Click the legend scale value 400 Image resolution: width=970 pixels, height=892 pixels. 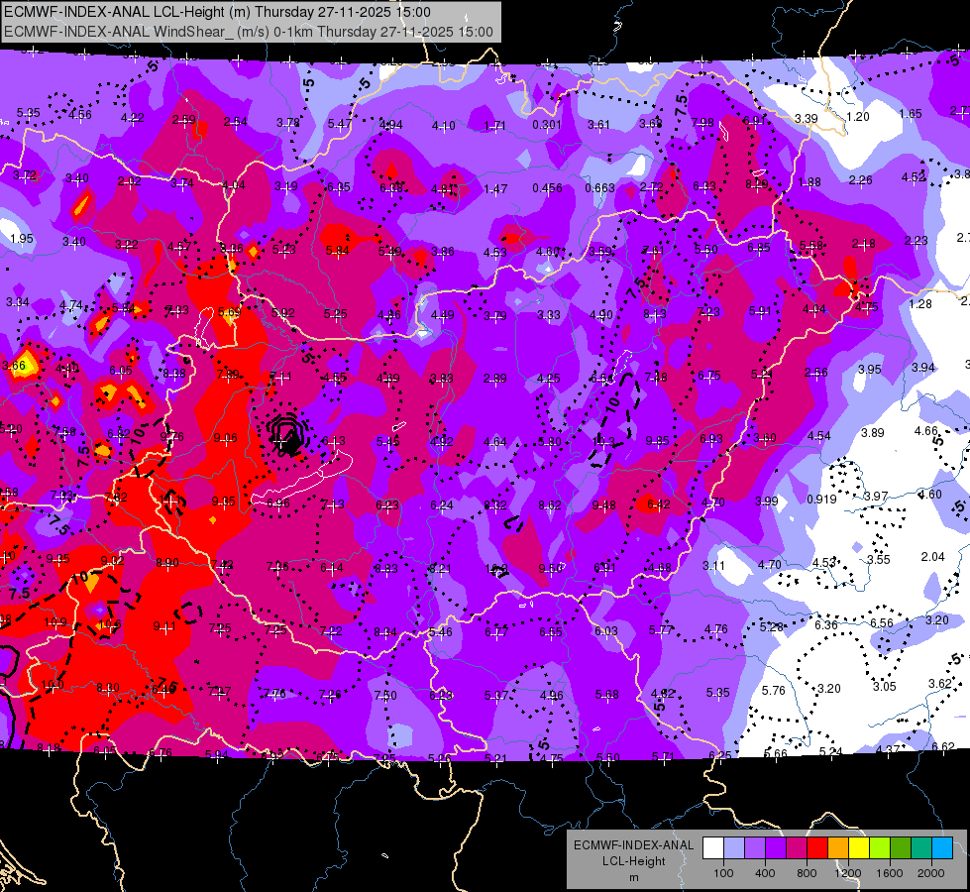(x=765, y=873)
